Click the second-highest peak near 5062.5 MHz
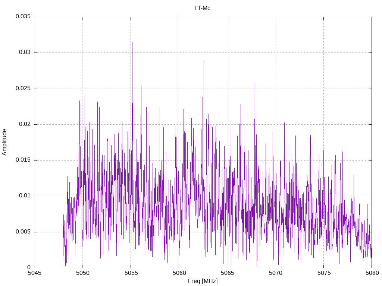382x286 pixels. [203, 62]
